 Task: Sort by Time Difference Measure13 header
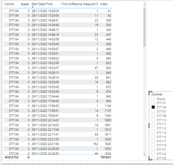(x=80, y=4)
